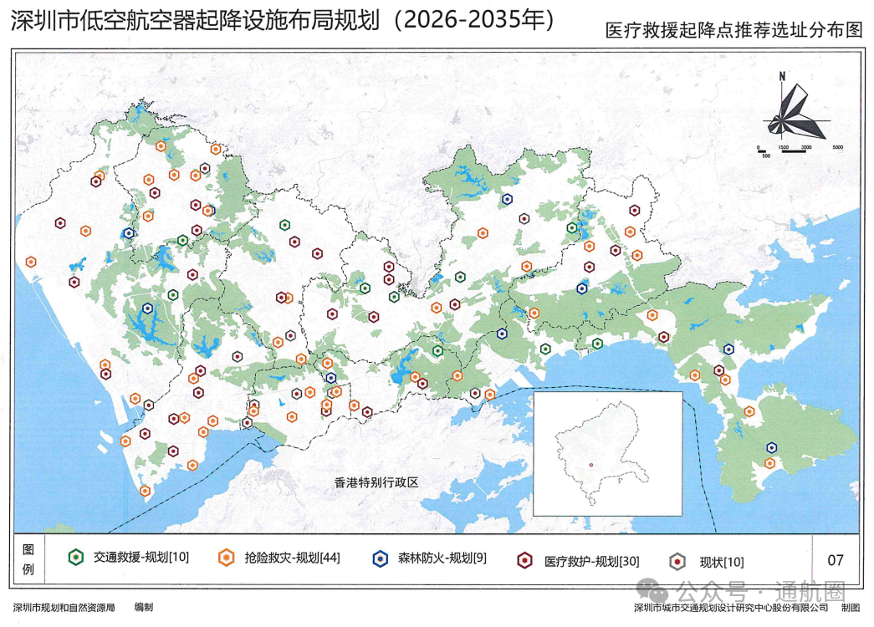The width and height of the screenshot is (874, 627).
Task: Click the legend text 医疗救护-规划[30]
Action: pyautogui.click(x=592, y=561)
